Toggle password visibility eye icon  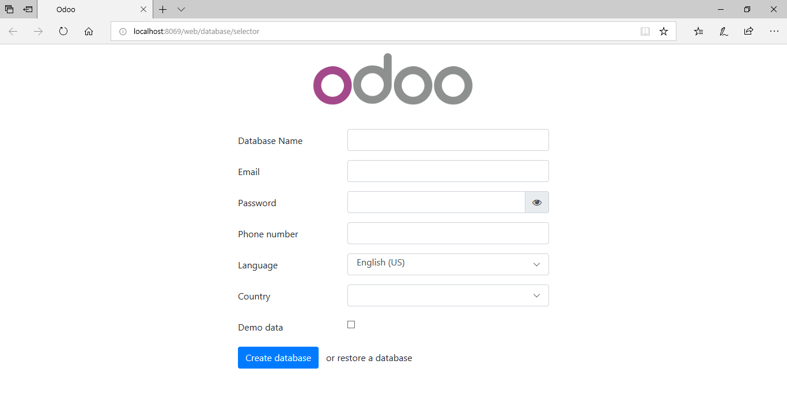coord(537,202)
